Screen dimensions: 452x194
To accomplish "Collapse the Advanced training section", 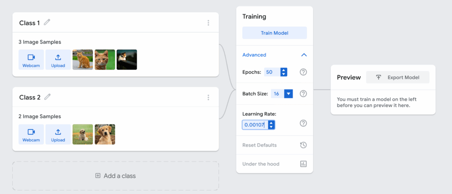I will [304, 55].
